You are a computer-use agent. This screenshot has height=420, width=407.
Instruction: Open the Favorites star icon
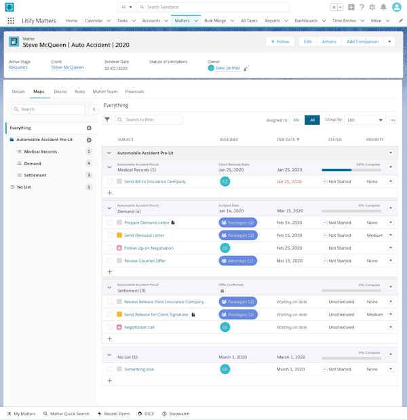click(334, 7)
